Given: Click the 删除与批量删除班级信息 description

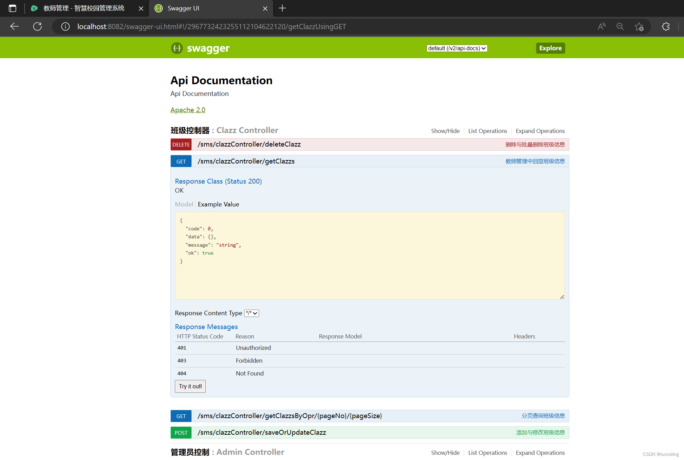Looking at the screenshot, I should pos(535,144).
